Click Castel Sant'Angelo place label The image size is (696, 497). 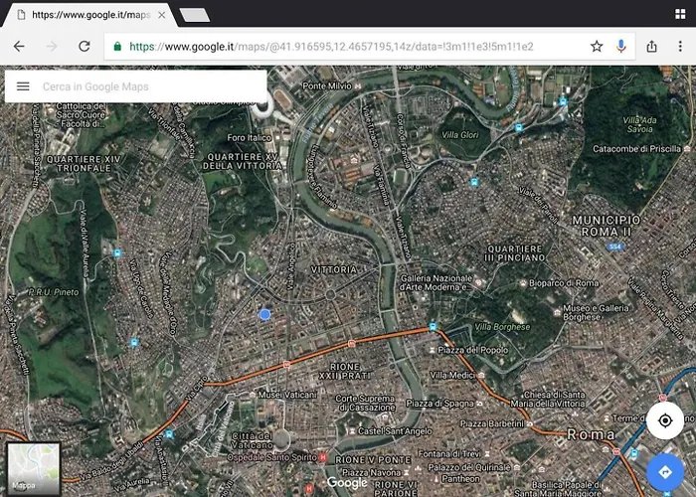point(395,431)
